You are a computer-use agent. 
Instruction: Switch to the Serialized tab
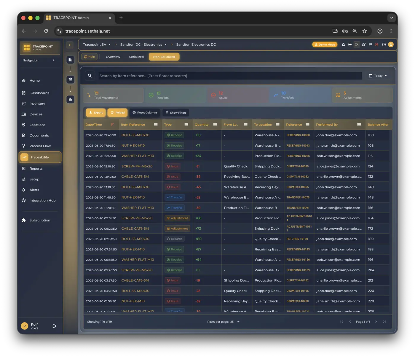(x=136, y=57)
